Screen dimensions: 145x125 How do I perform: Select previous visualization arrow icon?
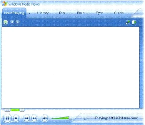12,22
